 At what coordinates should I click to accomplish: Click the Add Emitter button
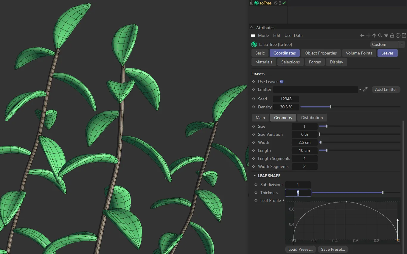click(386, 89)
